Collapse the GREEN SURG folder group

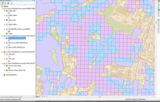(x=2, y=8)
